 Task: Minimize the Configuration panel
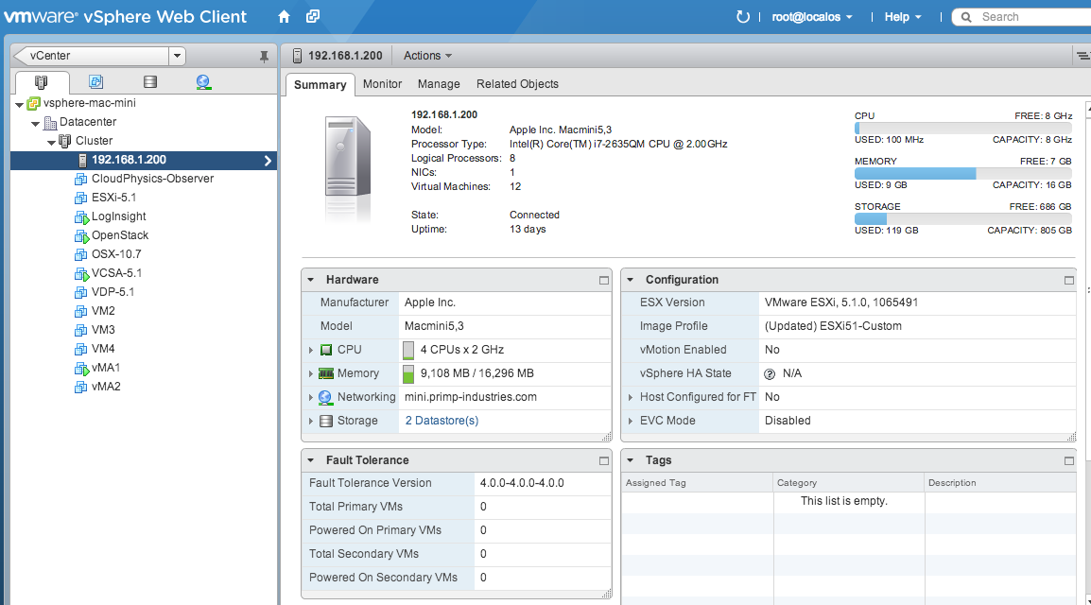click(1068, 280)
